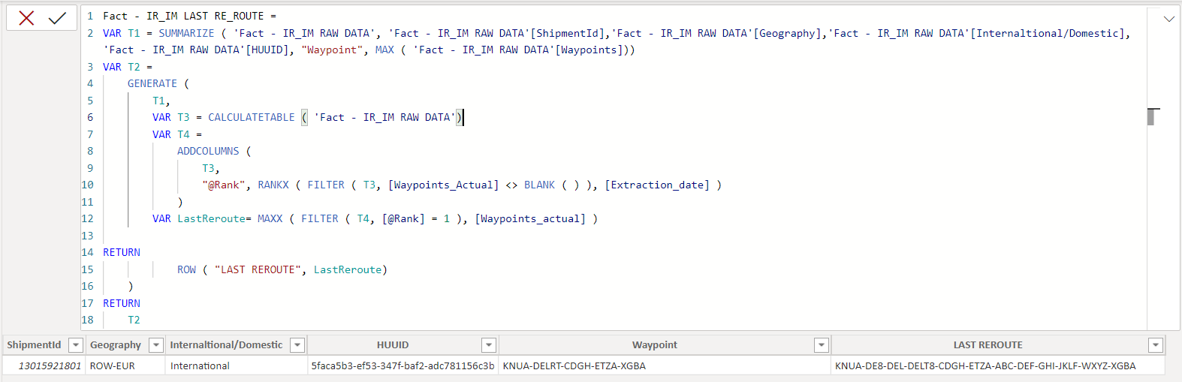Open the LAST REROUTE column filter dropdown
1182x382 pixels.
pos(1156,345)
